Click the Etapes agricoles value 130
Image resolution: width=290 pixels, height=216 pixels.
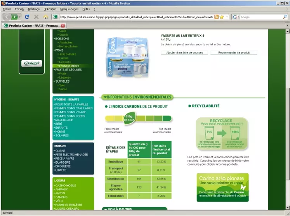coord(139,187)
